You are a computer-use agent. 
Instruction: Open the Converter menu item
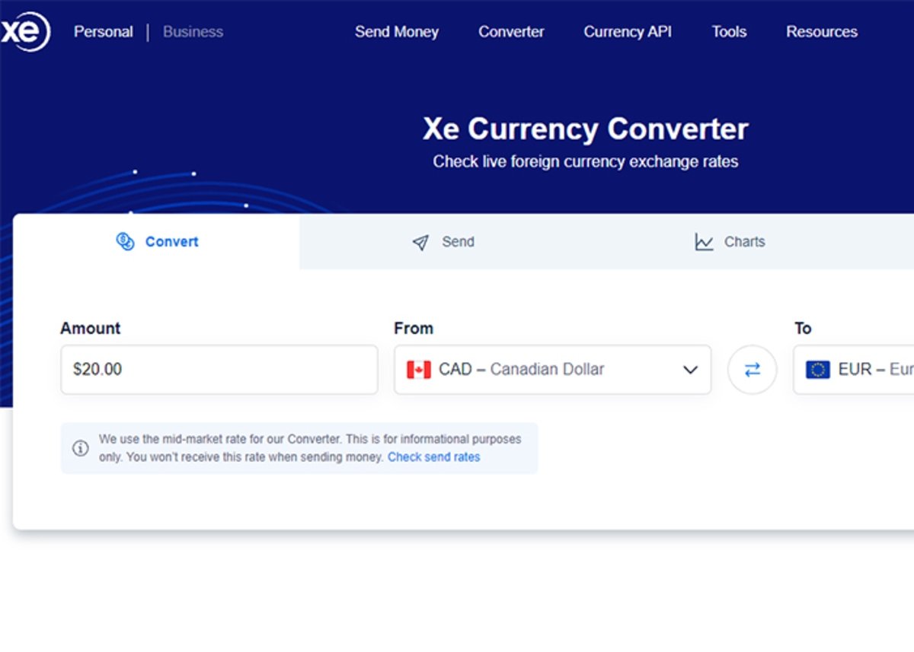click(x=511, y=32)
